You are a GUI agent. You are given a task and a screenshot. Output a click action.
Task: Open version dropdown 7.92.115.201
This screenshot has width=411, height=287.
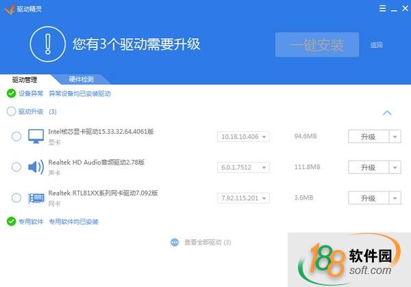point(244,198)
